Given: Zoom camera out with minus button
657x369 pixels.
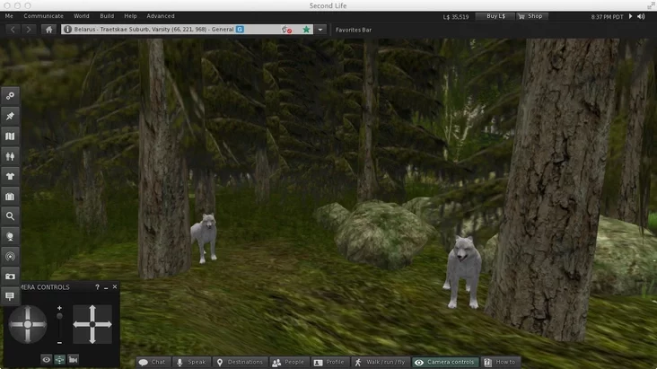Looking at the screenshot, I should coord(59,343).
